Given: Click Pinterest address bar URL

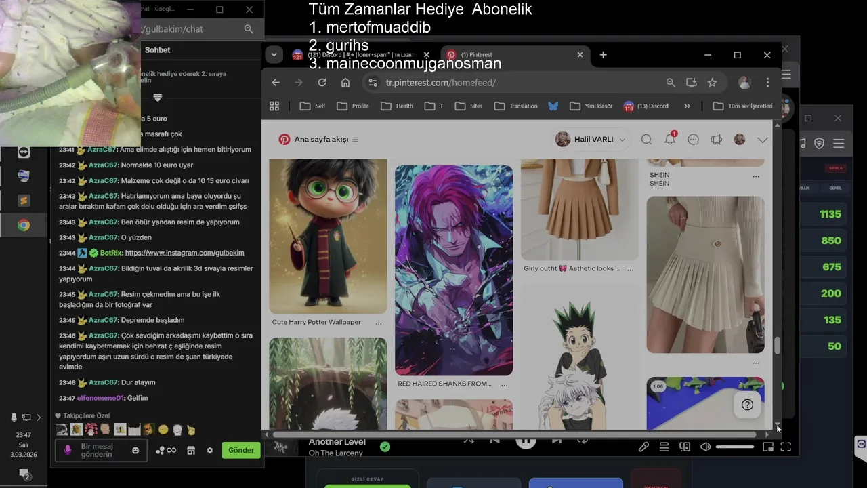Looking at the screenshot, I should tap(441, 83).
